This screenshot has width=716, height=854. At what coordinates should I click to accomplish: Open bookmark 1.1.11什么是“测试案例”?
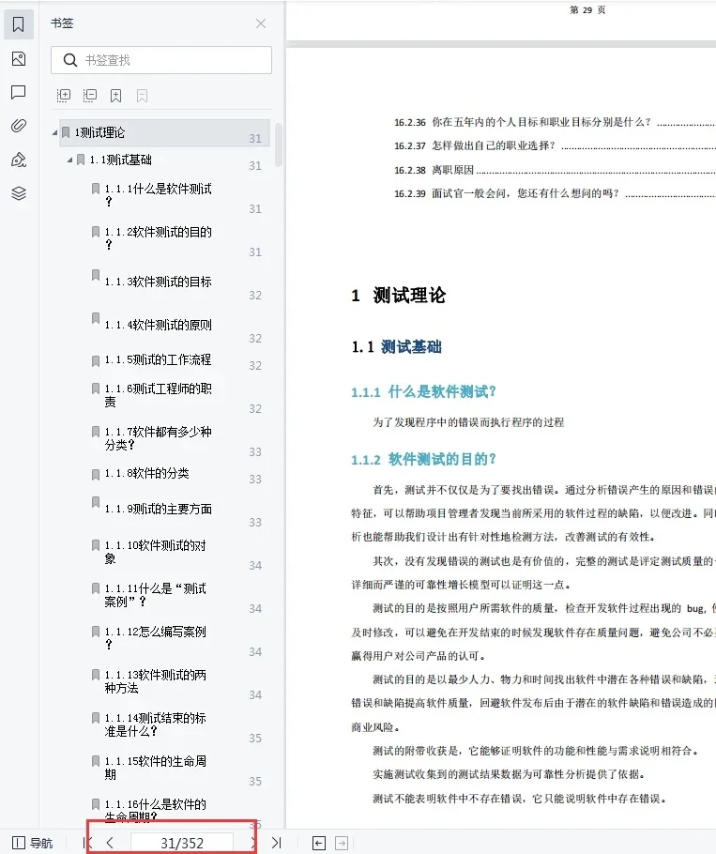[x=155, y=595]
